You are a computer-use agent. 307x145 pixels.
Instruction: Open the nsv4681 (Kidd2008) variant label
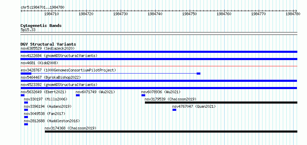[x=39, y=63]
